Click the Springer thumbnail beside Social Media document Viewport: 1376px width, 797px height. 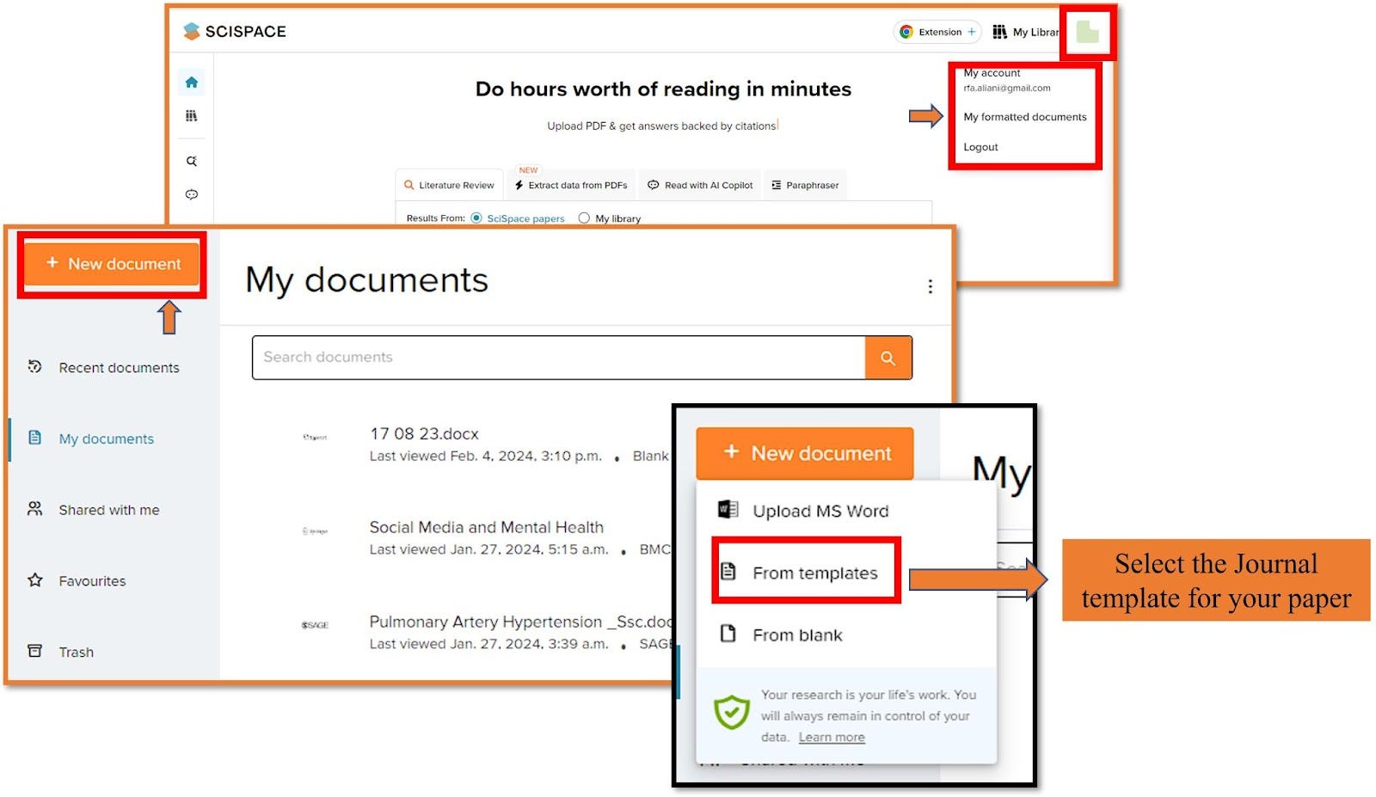[315, 531]
